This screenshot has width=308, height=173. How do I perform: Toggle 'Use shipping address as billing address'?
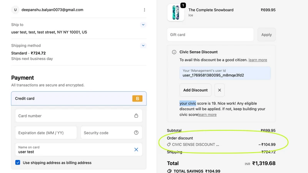click(x=18, y=163)
